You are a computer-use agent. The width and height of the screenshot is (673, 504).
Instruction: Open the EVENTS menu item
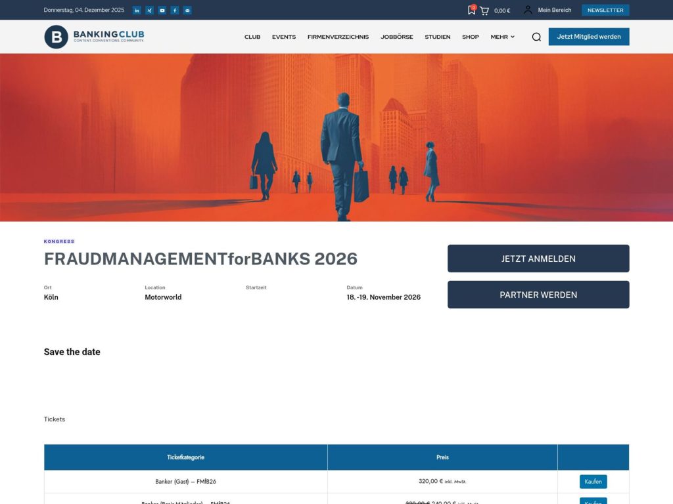coord(284,37)
